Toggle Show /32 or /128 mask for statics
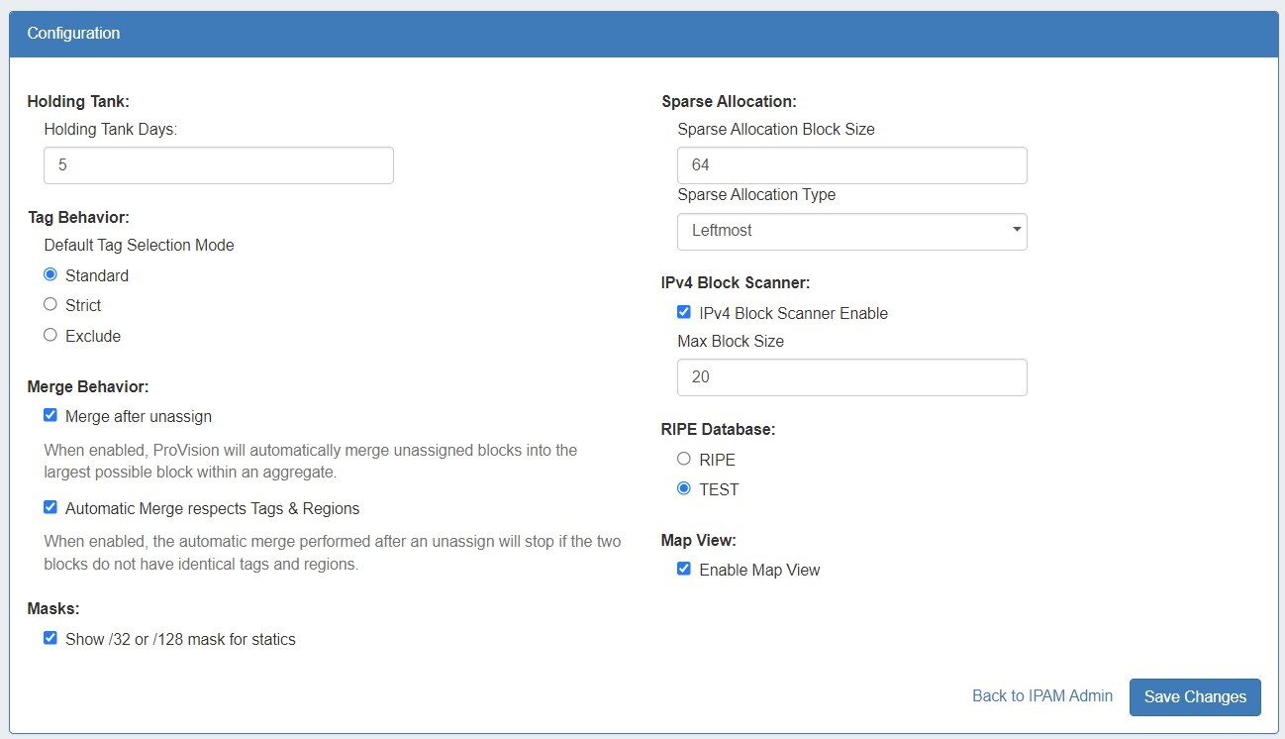1285x739 pixels. [x=50, y=639]
